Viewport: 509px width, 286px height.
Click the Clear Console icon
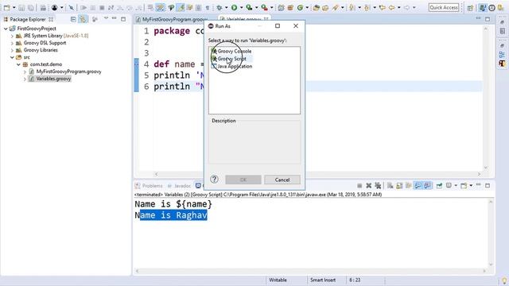click(x=390, y=185)
